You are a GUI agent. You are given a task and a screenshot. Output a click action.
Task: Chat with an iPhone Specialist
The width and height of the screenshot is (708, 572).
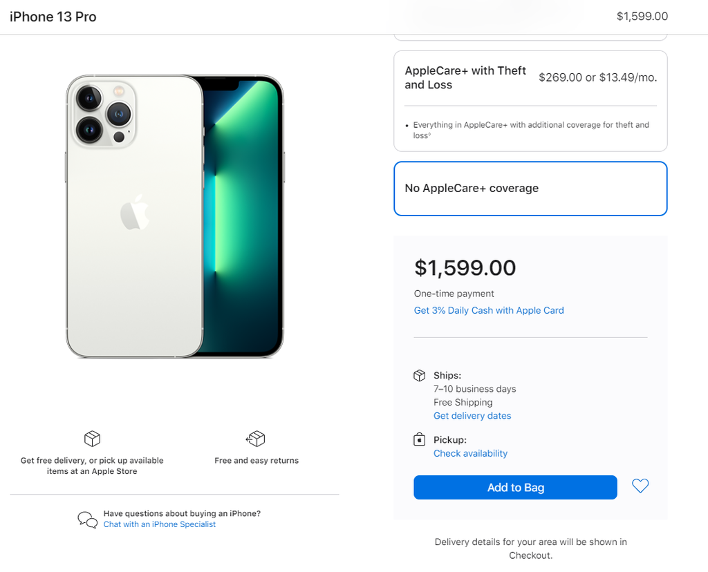pos(160,524)
